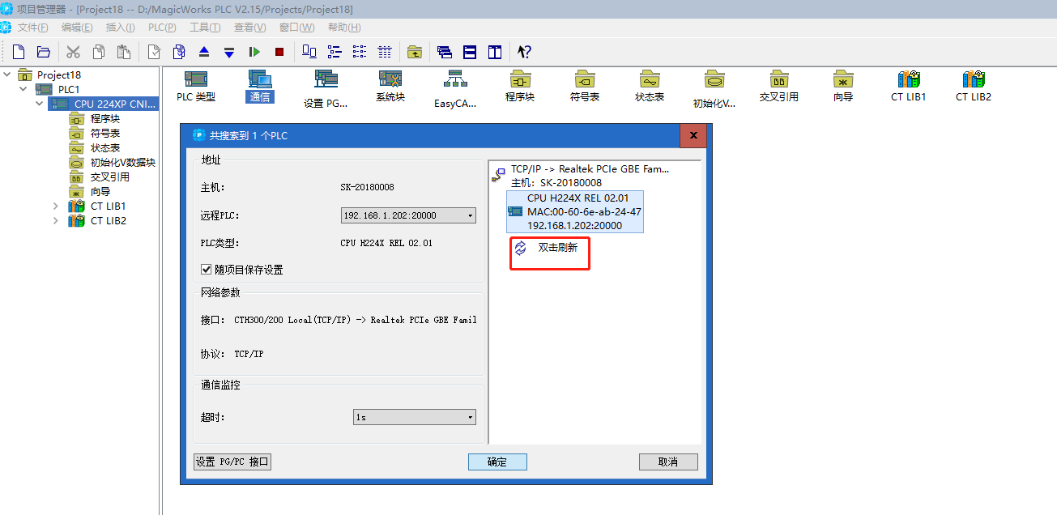Click the small icons list view button
The width and height of the screenshot is (1057, 515).
coord(335,52)
